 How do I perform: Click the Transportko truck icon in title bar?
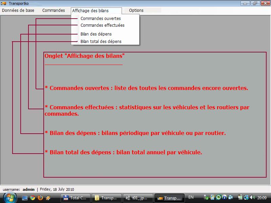tap(4, 3)
